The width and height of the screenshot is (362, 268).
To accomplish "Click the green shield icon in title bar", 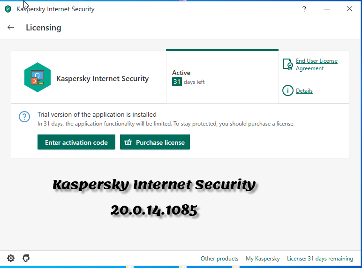I will (x=8, y=9).
